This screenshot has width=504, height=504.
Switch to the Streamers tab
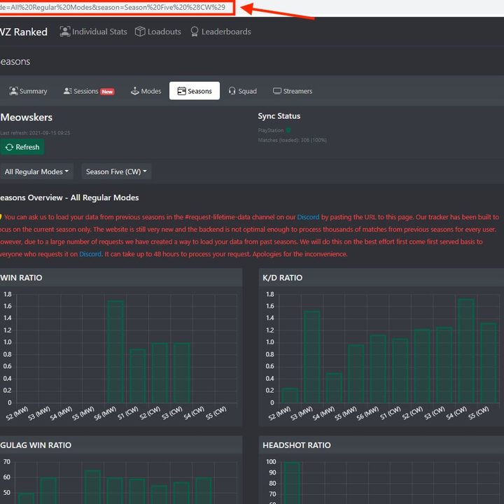click(x=293, y=91)
